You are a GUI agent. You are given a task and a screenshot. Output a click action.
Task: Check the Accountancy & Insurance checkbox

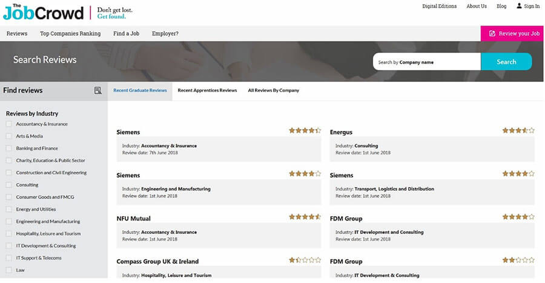click(x=9, y=124)
